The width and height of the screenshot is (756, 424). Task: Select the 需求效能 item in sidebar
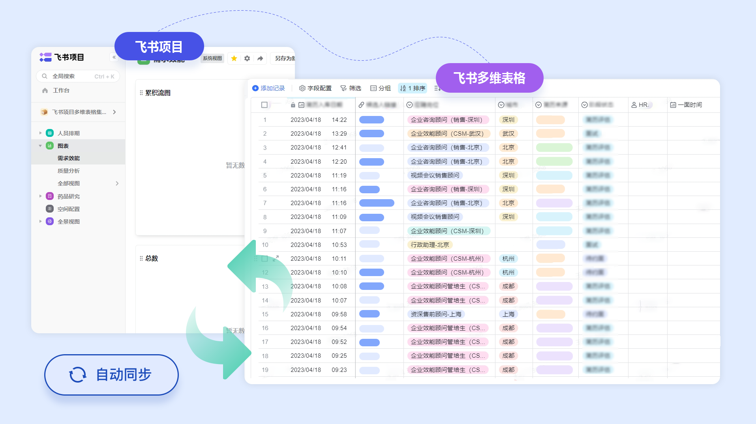click(x=69, y=158)
